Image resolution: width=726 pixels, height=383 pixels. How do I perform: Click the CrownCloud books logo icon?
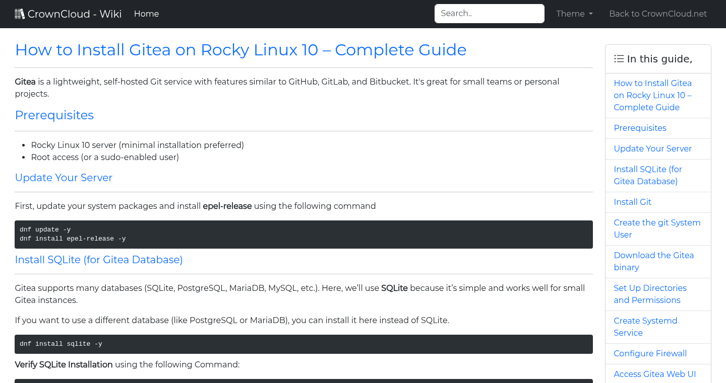click(x=20, y=13)
